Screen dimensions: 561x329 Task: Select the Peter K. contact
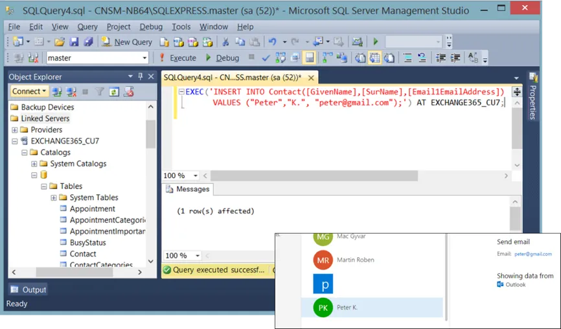pos(372,308)
